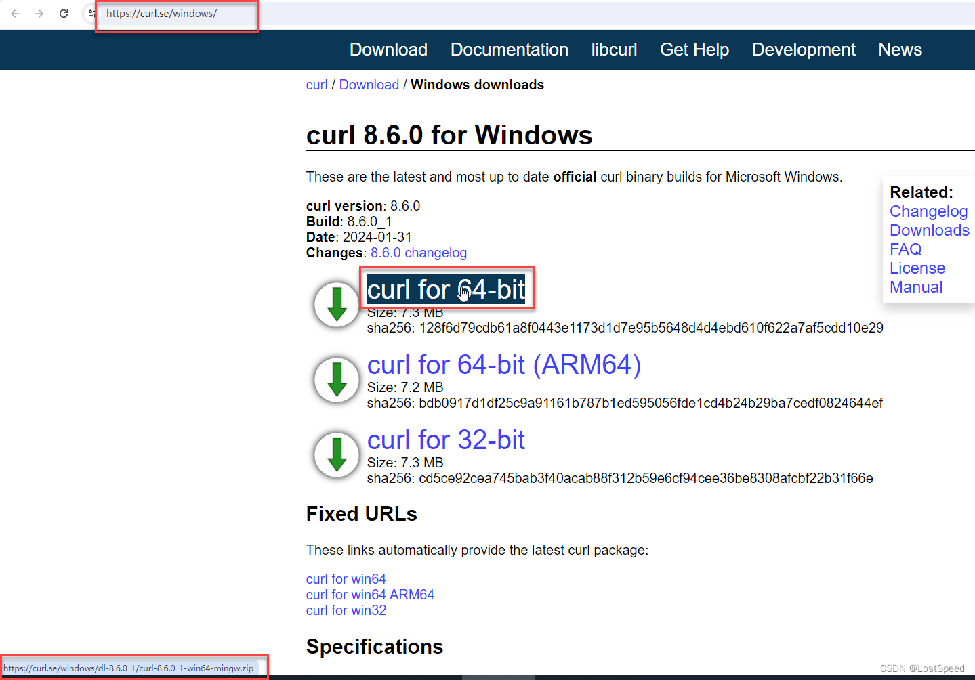Open the 8.6.0 changelog link
The image size is (975, 680).
[418, 253]
